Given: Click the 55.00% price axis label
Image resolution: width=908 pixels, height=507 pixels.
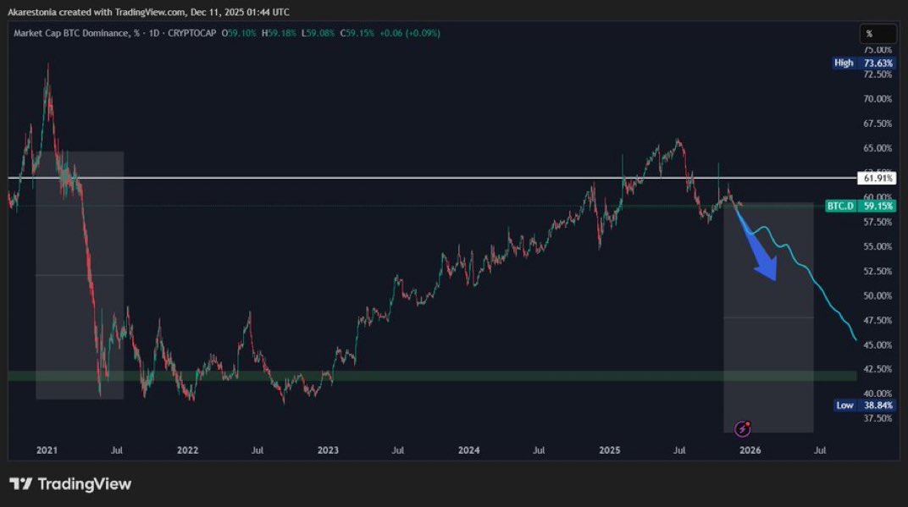Looking at the screenshot, I should [x=878, y=246].
